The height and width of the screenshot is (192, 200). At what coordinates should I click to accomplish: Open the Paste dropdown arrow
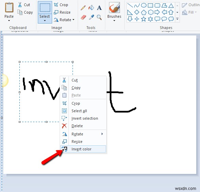(x=9, y=20)
